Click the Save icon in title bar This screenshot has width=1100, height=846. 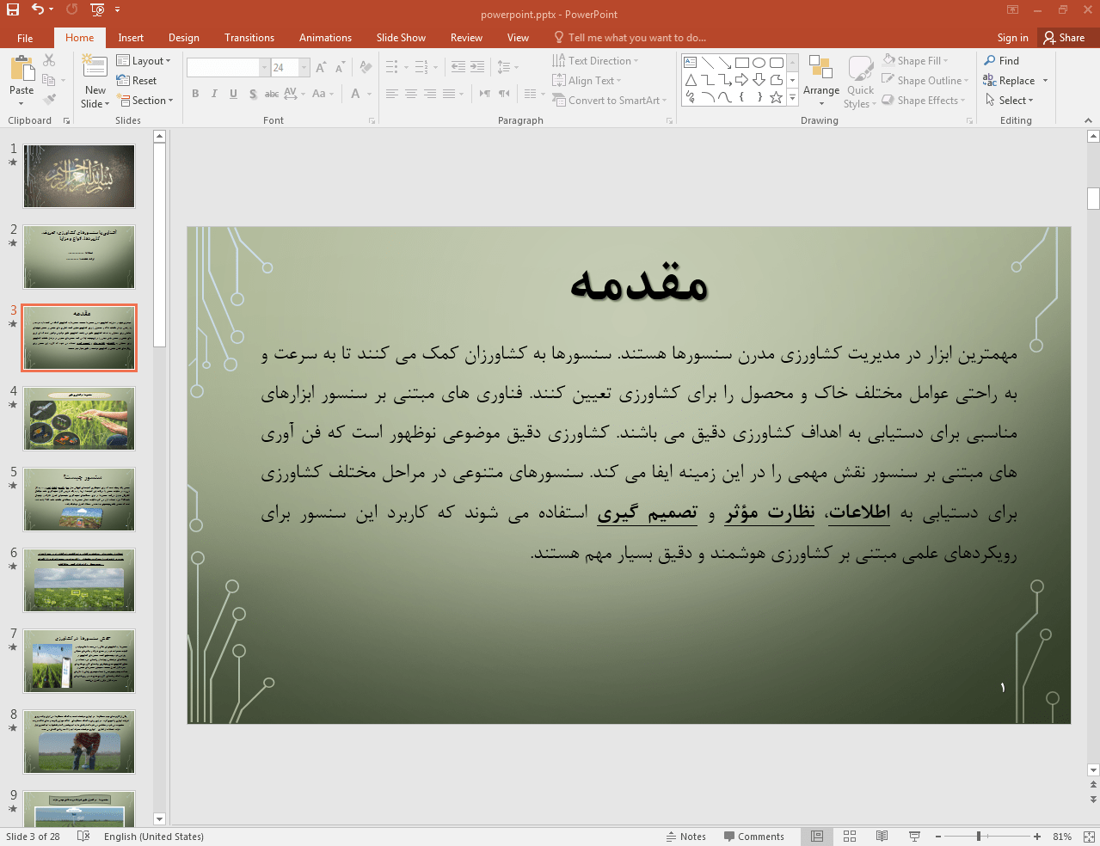click(x=12, y=9)
